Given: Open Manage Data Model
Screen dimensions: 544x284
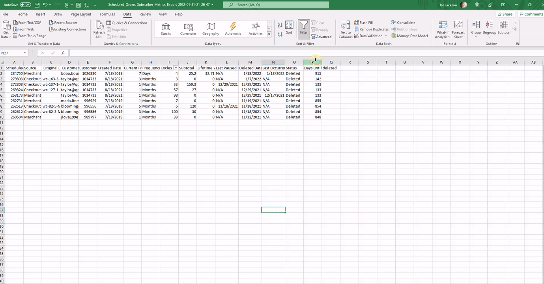Looking at the screenshot, I should 409,36.
